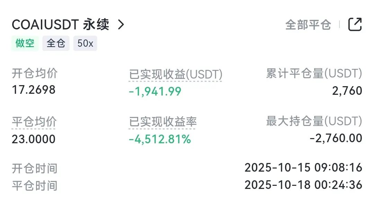Click the 最大持仓量(USDT) label
This screenshot has width=374, height=200.
pos(314,121)
